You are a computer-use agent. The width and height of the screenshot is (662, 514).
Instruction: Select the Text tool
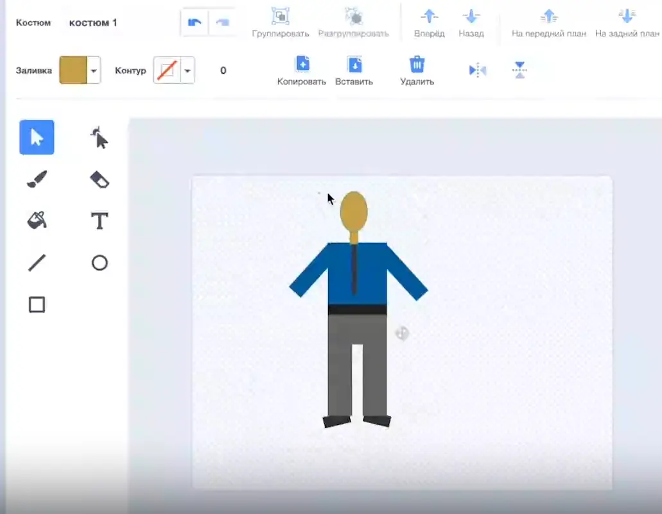(x=100, y=220)
